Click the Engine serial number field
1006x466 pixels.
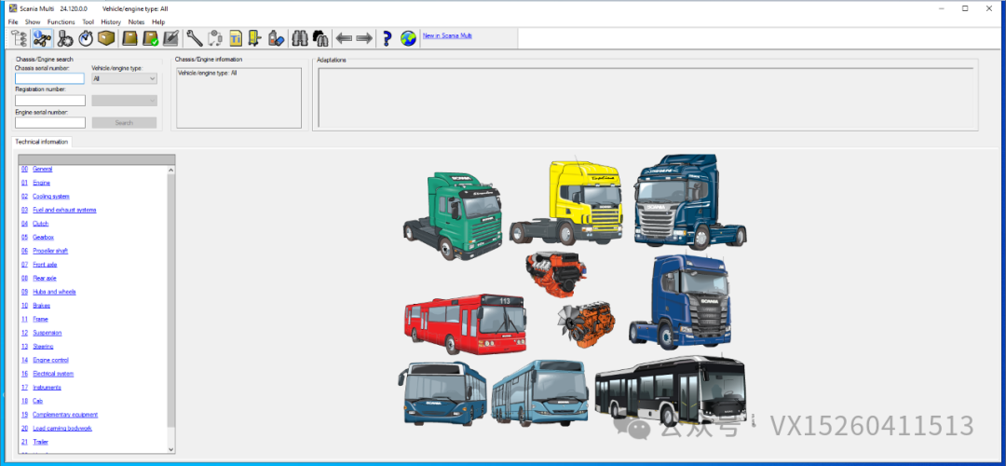[49, 122]
